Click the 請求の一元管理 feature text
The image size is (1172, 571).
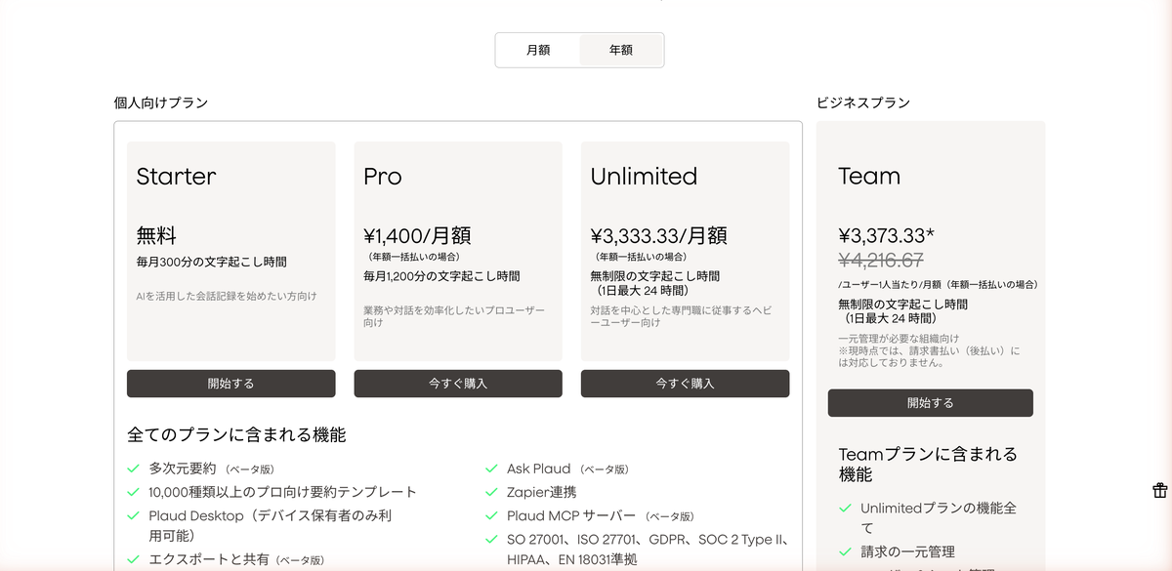tap(907, 551)
